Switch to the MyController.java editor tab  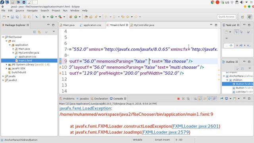click(142, 25)
